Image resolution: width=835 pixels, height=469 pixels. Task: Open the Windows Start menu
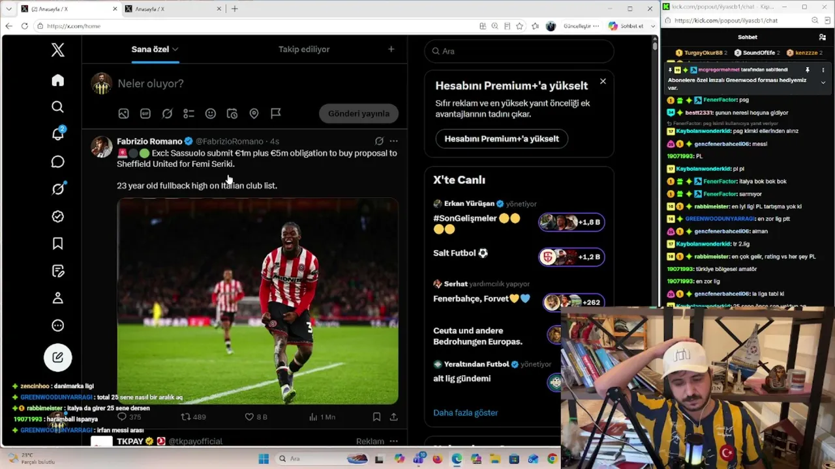pos(264,459)
